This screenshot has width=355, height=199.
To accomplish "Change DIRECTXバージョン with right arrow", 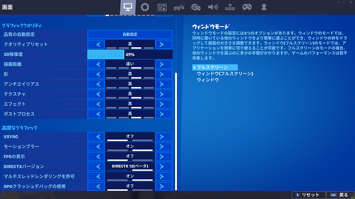I will tap(164, 167).
